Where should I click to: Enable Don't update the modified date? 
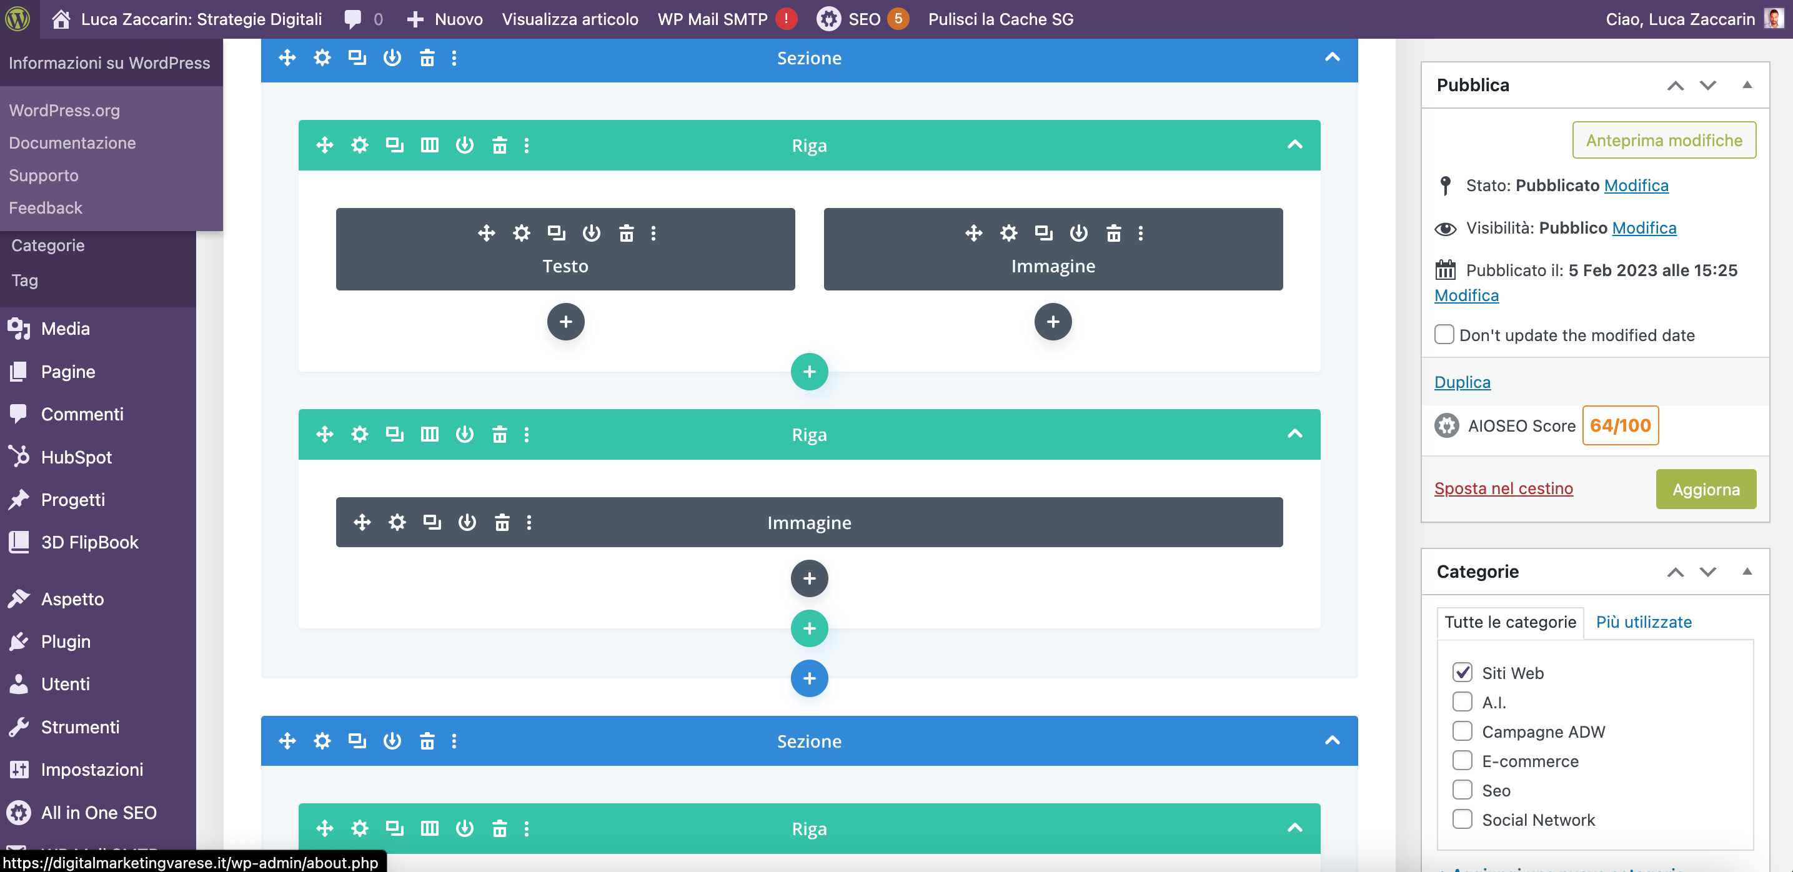point(1445,335)
